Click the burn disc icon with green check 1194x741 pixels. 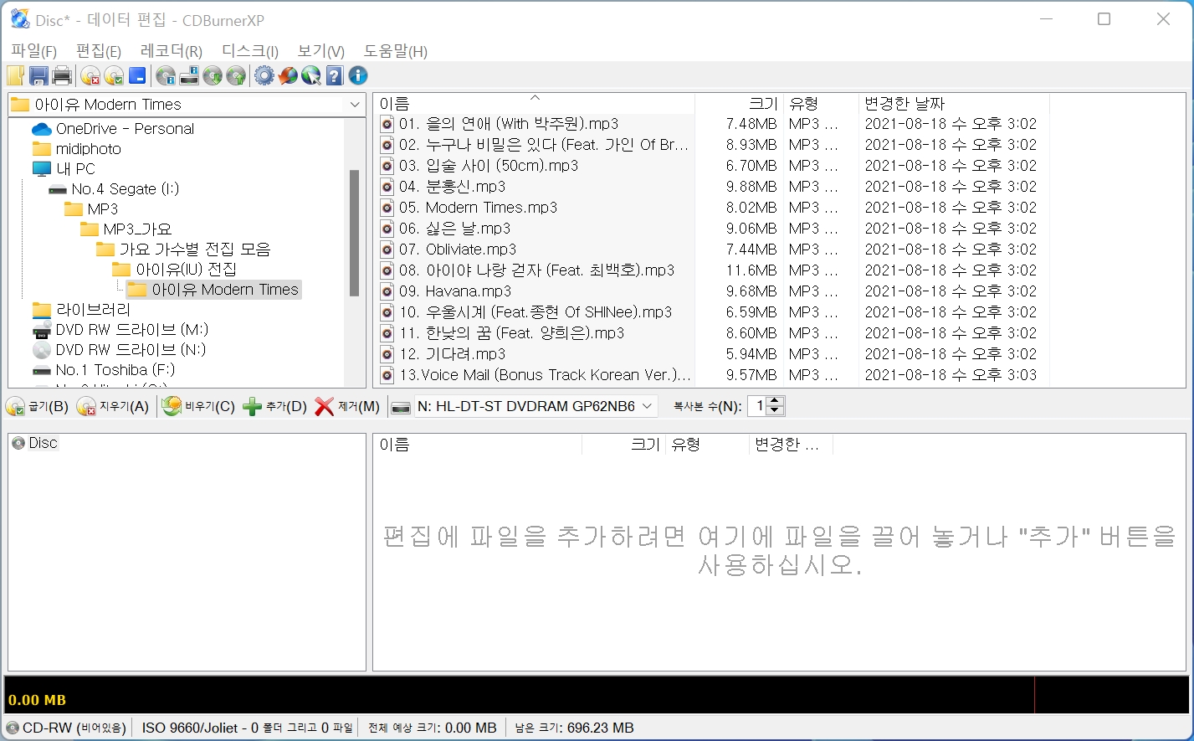pos(114,76)
